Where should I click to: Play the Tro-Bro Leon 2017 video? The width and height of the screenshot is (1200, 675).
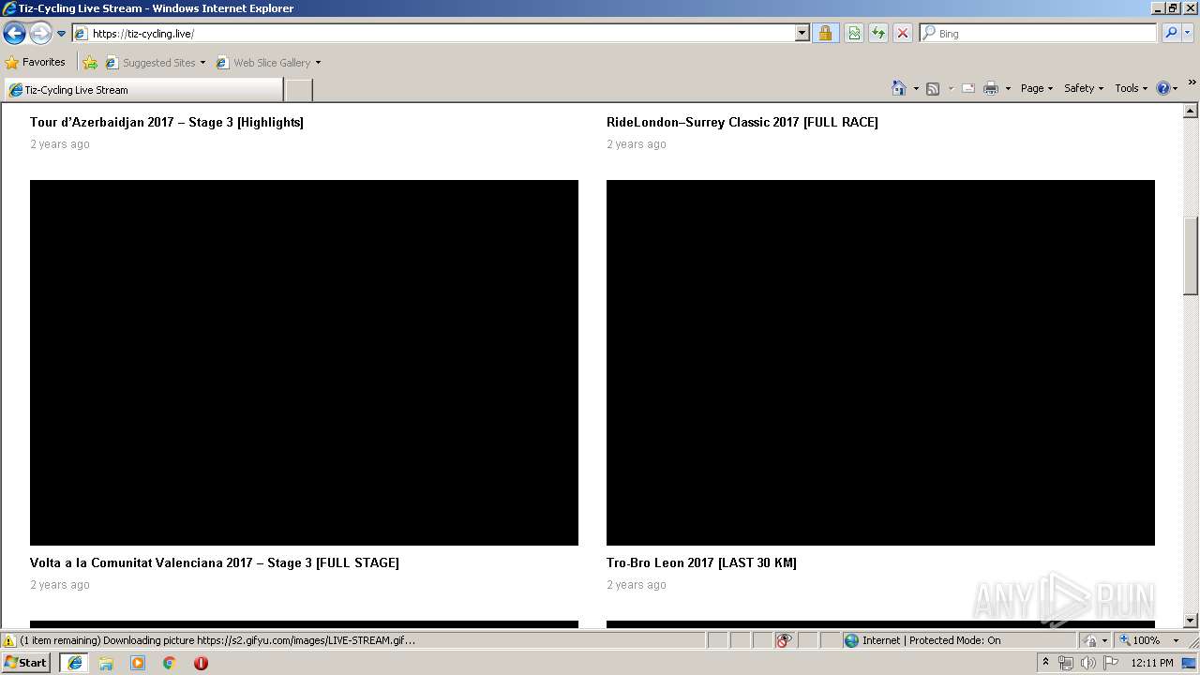[880, 363]
